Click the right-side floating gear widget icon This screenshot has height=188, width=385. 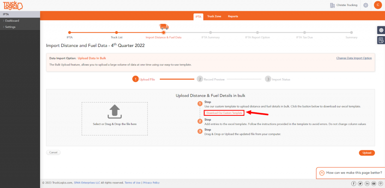pos(381,30)
